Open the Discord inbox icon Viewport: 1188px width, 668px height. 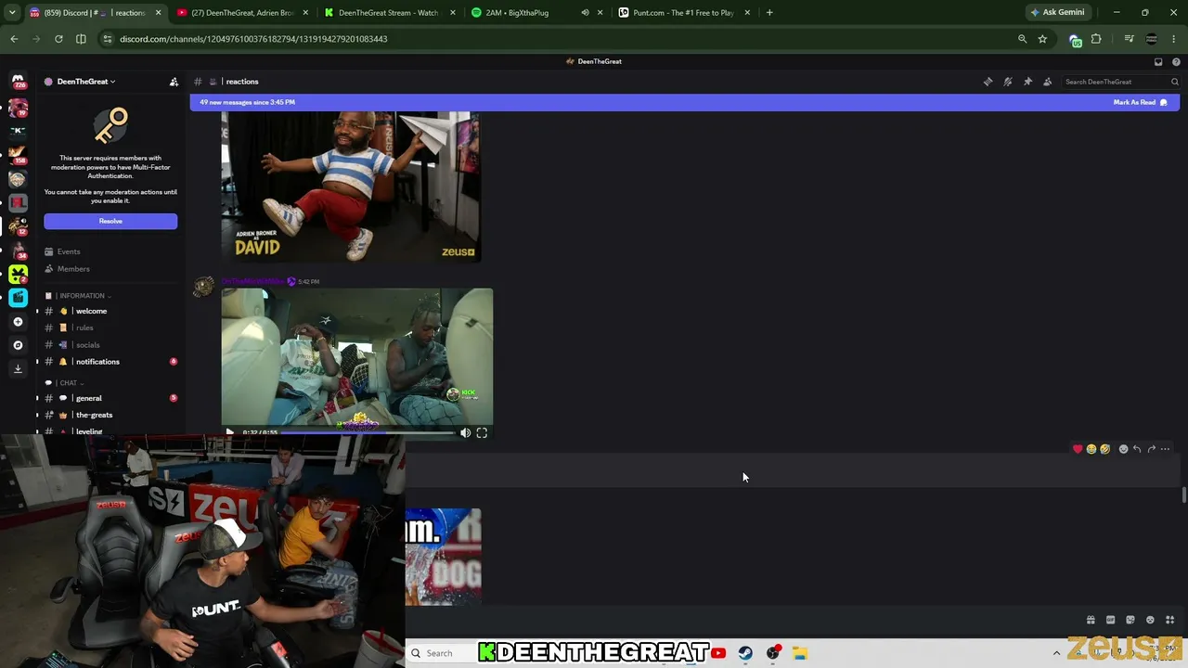tap(1158, 61)
